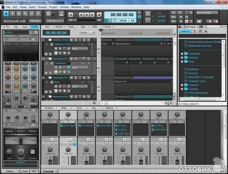Fast forward the transport
The image size is (228, 174).
92,15
